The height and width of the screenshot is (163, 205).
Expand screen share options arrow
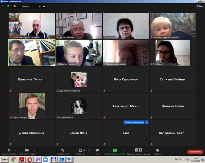[x=124, y=150]
